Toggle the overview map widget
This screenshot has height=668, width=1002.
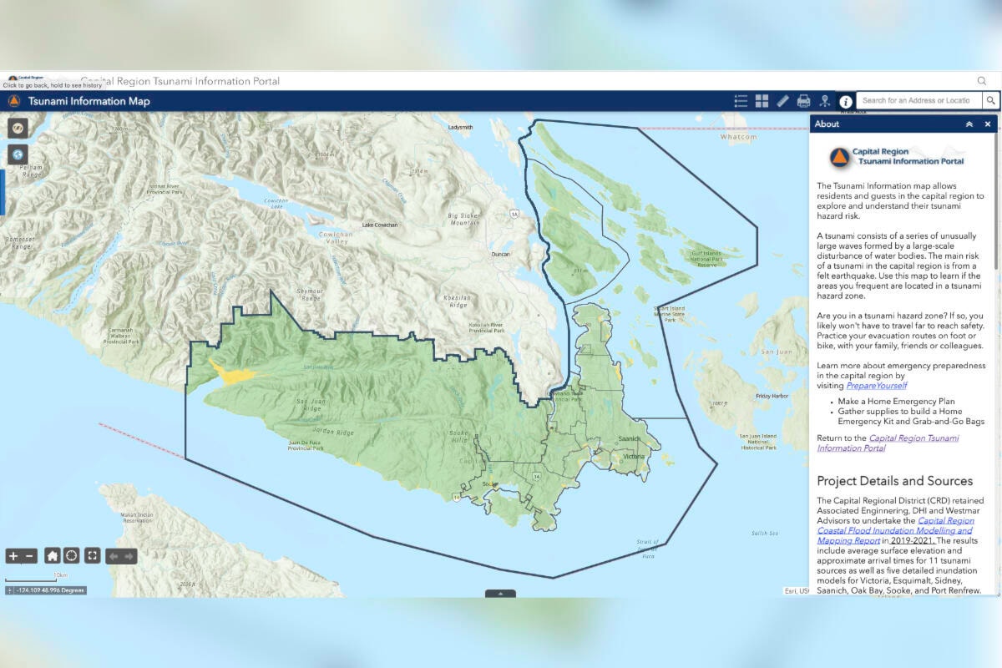tap(18, 128)
